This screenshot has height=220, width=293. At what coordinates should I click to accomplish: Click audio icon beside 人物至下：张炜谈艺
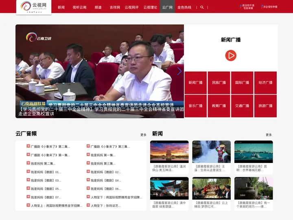pos(88,205)
